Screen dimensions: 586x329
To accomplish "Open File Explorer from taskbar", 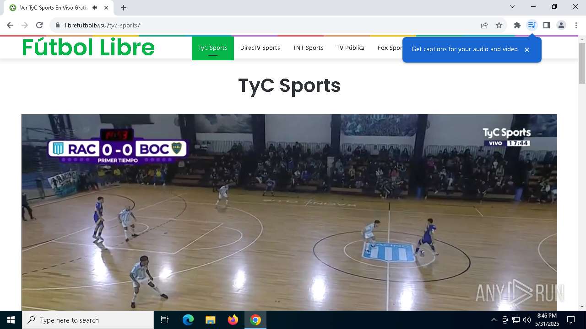I will click(x=211, y=320).
